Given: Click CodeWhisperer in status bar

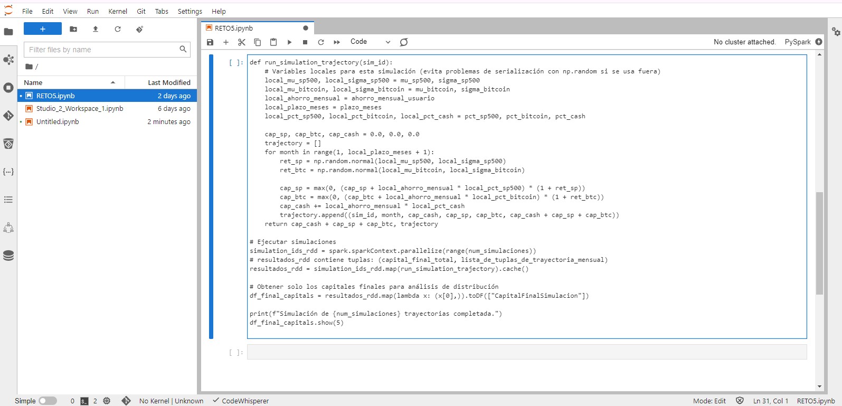Looking at the screenshot, I should [x=241, y=401].
